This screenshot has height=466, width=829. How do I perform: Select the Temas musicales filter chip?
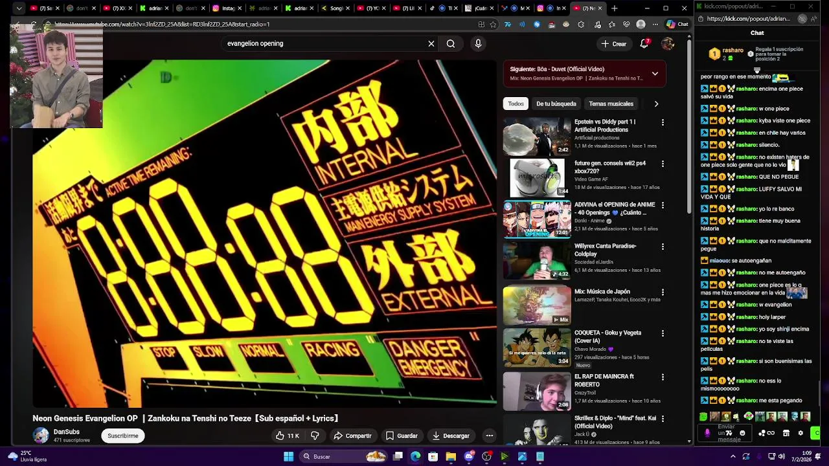611,104
